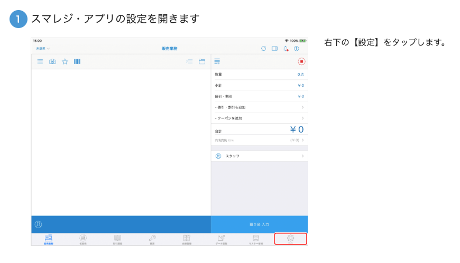
Task: Switch to the 販売業務 tab
Action: 48,239
